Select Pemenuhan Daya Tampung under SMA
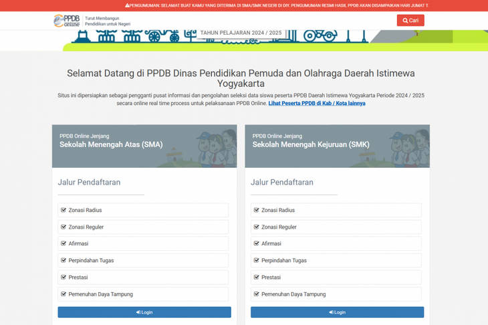 (x=143, y=294)
